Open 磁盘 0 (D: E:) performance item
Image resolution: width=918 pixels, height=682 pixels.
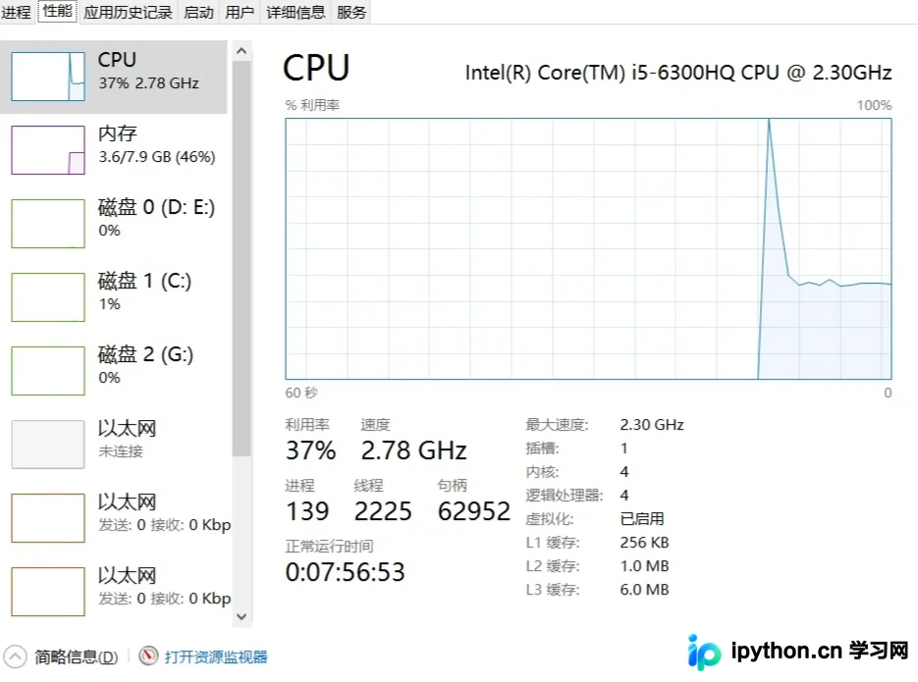tap(114, 224)
